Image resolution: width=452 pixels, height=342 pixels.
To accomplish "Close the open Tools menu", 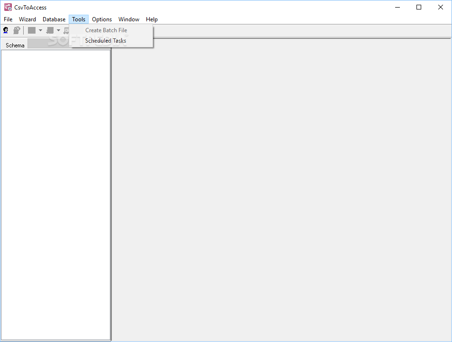I will 79,19.
